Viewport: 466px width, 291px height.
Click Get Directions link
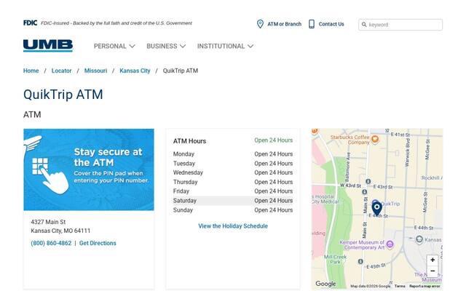pos(98,243)
